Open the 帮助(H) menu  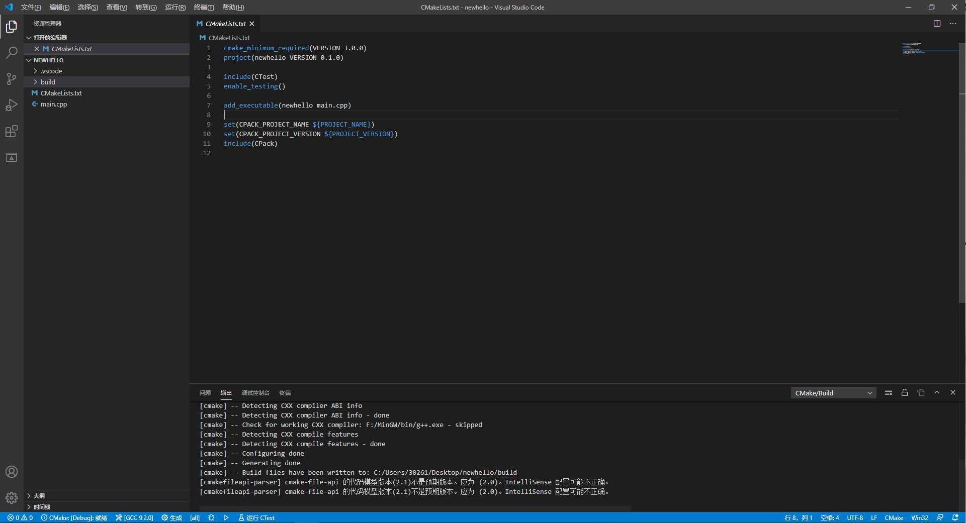[233, 8]
